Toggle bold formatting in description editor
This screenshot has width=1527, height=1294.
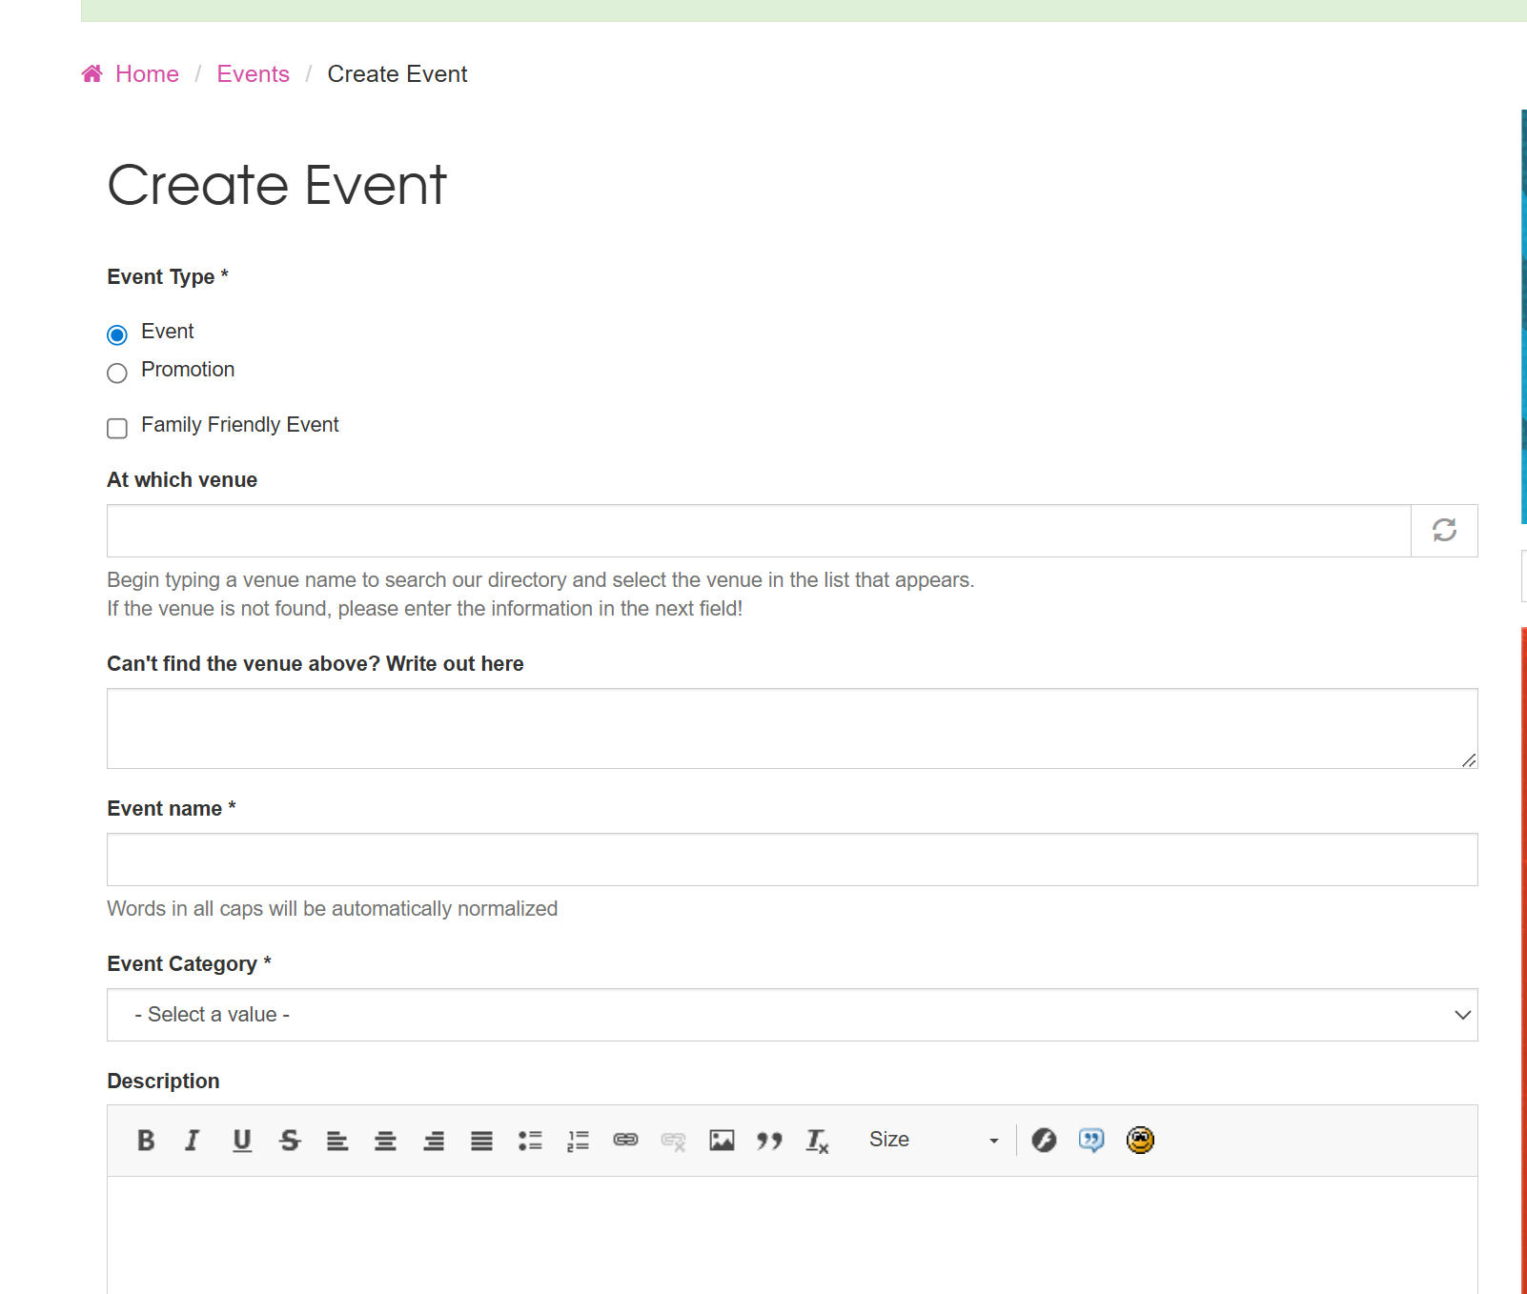146,1140
